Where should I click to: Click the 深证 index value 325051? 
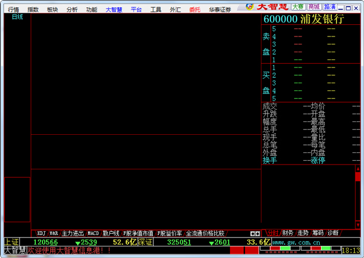179,242
